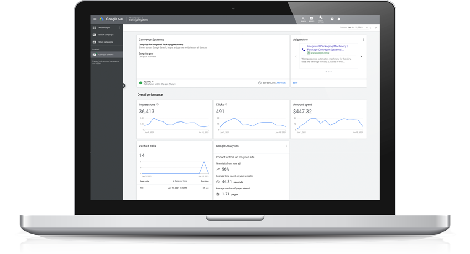
Task: Open Google Analytics card three-dot menu
Action: [x=286, y=146]
